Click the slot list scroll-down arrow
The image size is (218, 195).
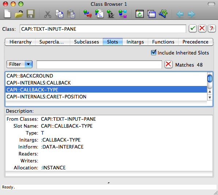(210, 97)
